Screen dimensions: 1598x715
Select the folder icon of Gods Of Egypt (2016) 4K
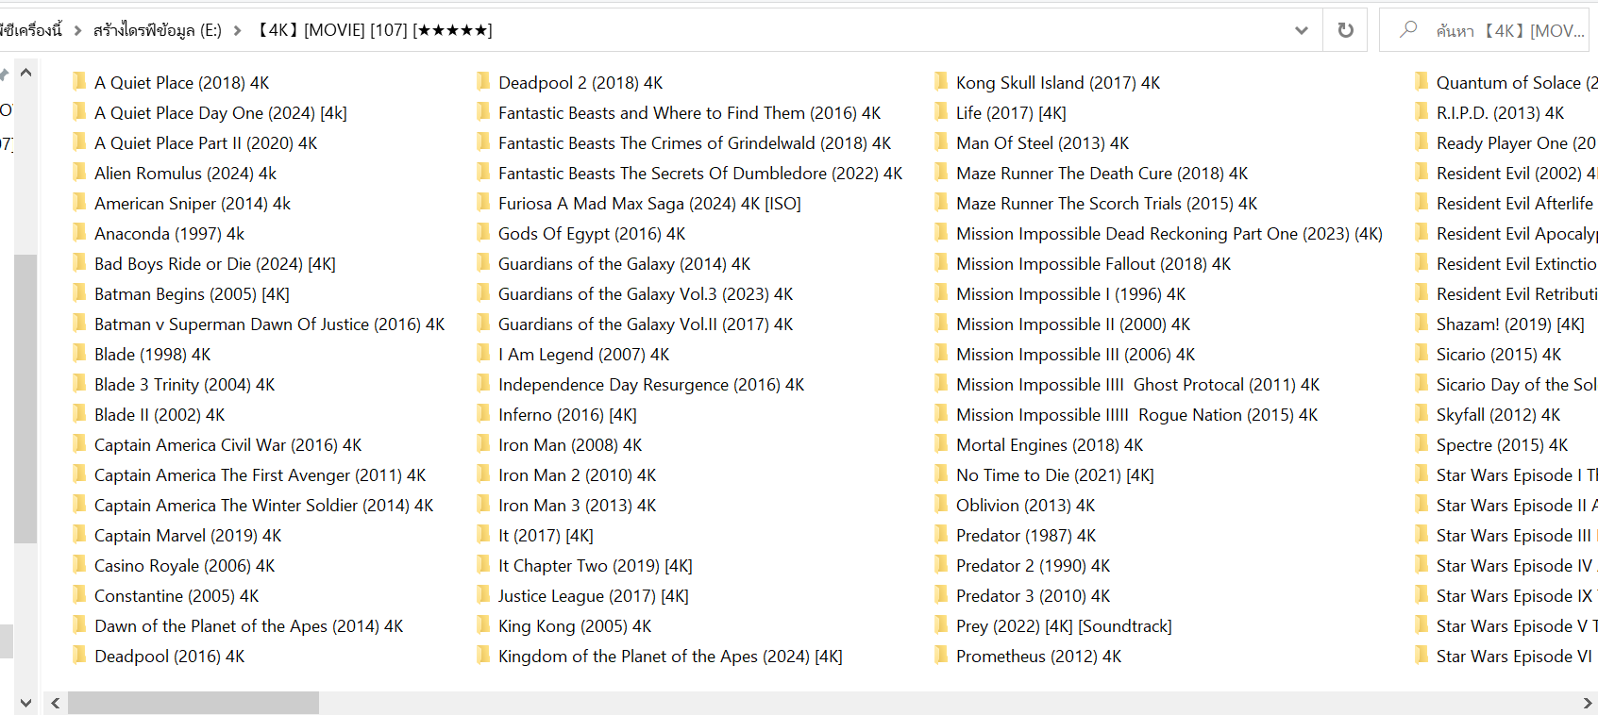[483, 233]
